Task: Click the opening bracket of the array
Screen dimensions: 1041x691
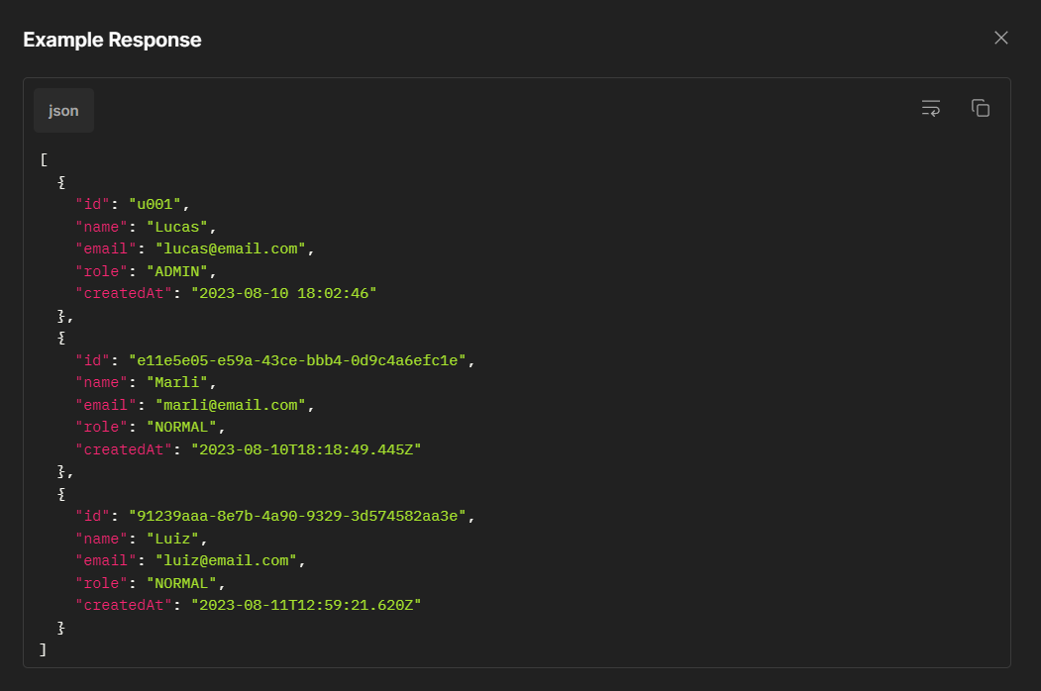Action: tap(43, 158)
